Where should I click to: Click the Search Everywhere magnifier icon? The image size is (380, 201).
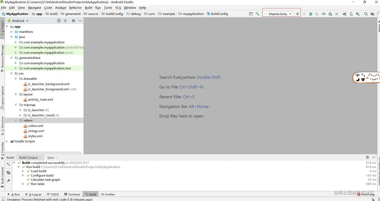click(x=366, y=14)
